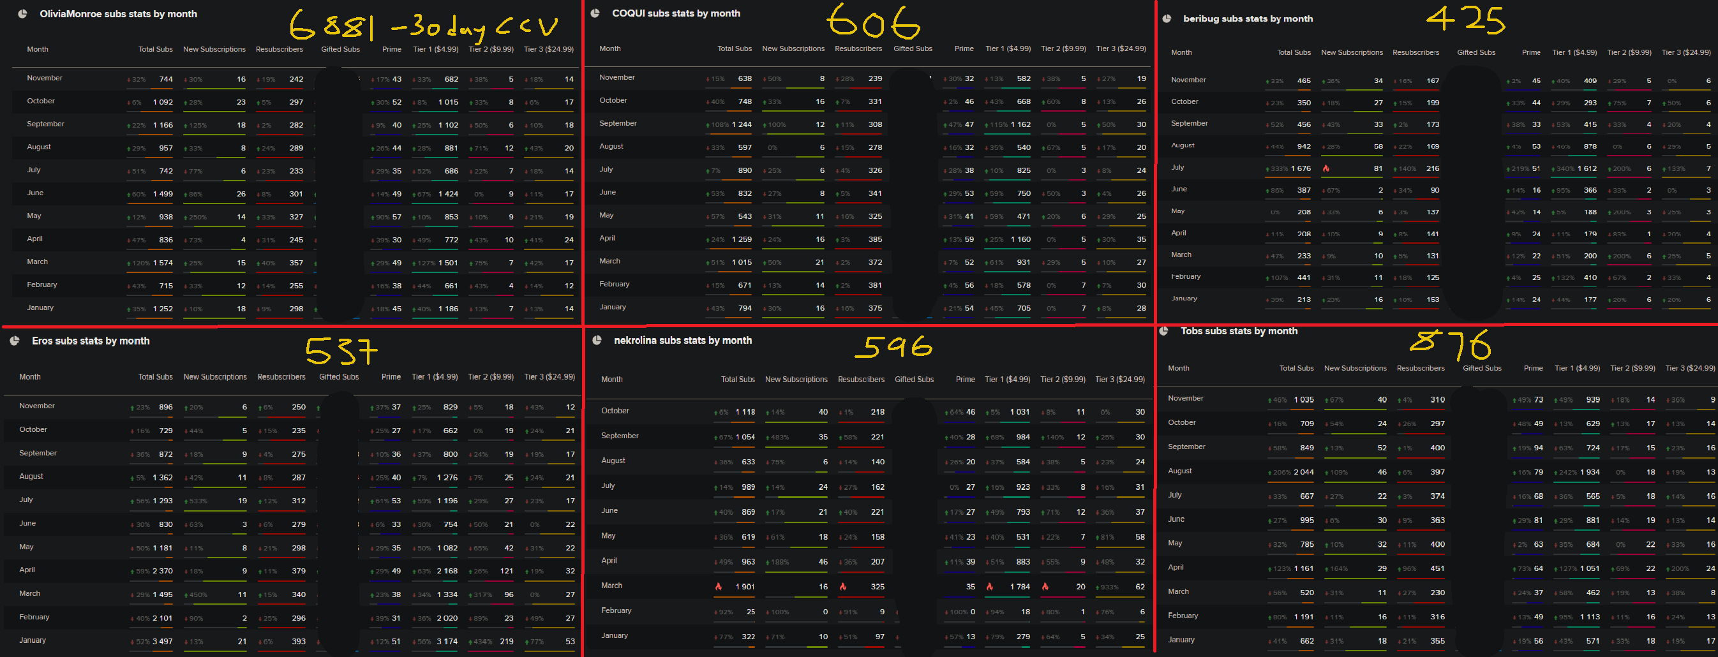1718x657 pixels.
Task: Click the pie chart icon beside nekrolina title
Action: 597,341
